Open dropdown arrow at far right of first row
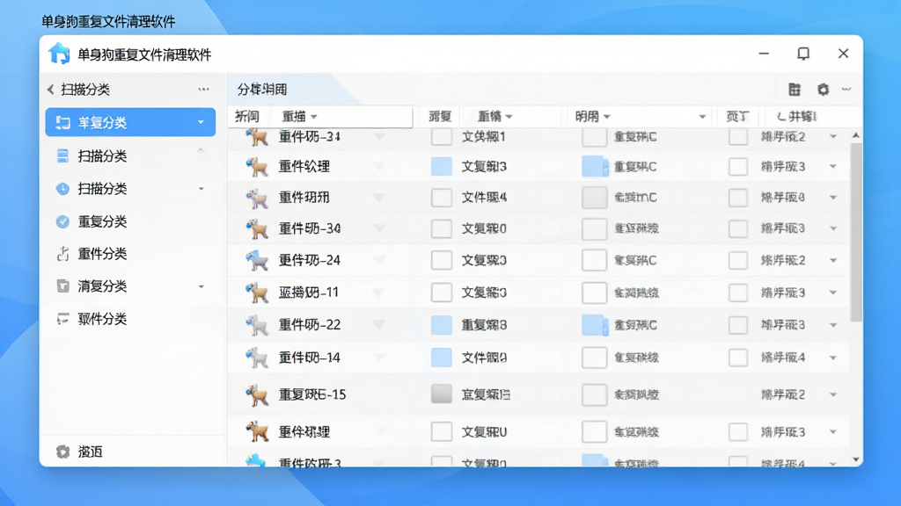Screen dimensions: 901x506 [x=833, y=136]
